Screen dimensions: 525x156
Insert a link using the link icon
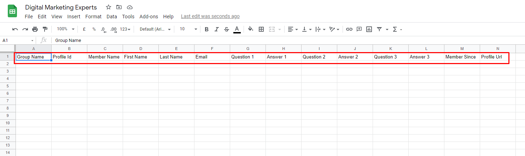coord(349,29)
